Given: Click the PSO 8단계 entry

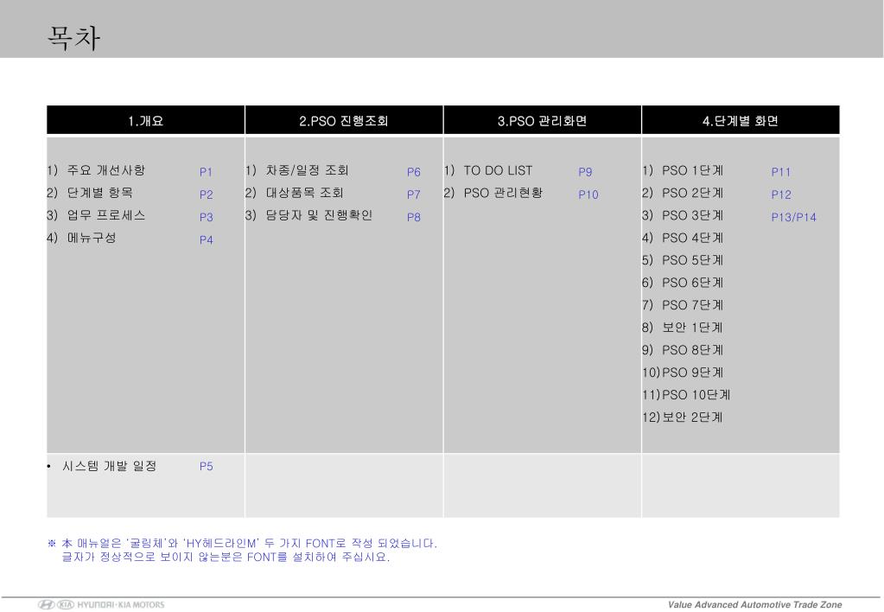Looking at the screenshot, I should [692, 350].
